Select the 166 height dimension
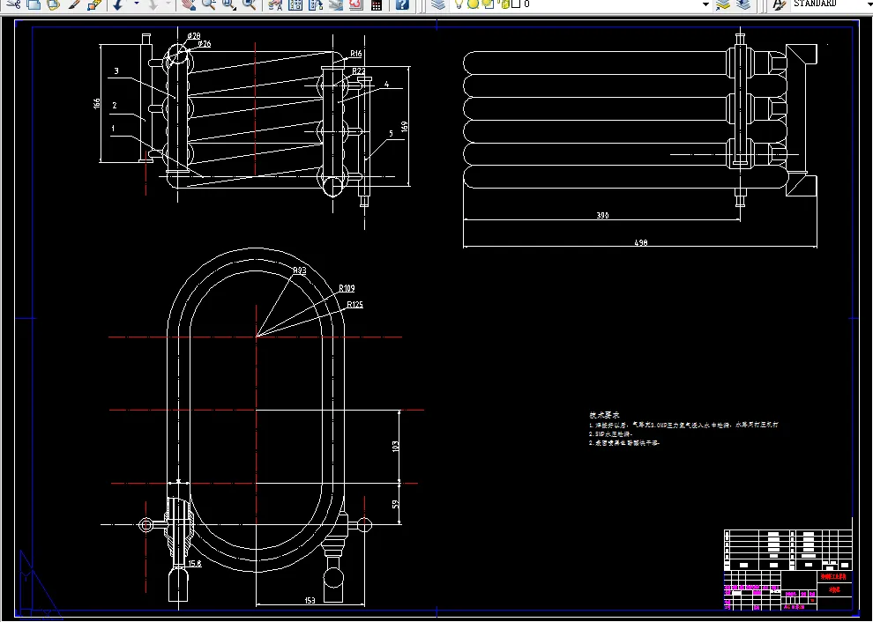The width and height of the screenshot is (873, 622). point(97,104)
